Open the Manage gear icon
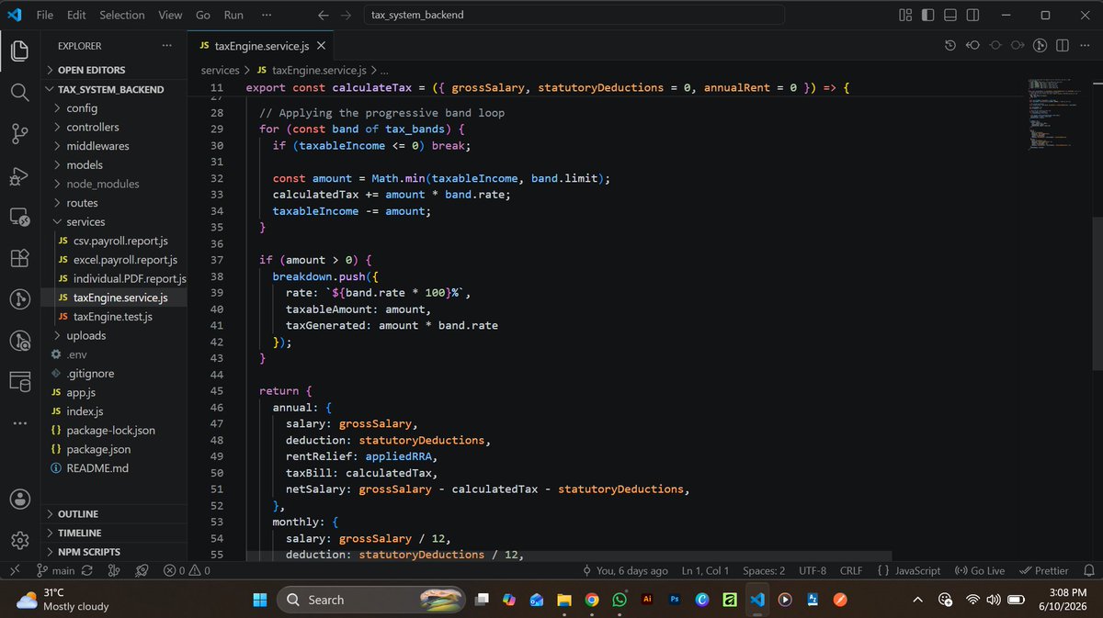Image resolution: width=1103 pixels, height=618 pixels. [x=19, y=540]
